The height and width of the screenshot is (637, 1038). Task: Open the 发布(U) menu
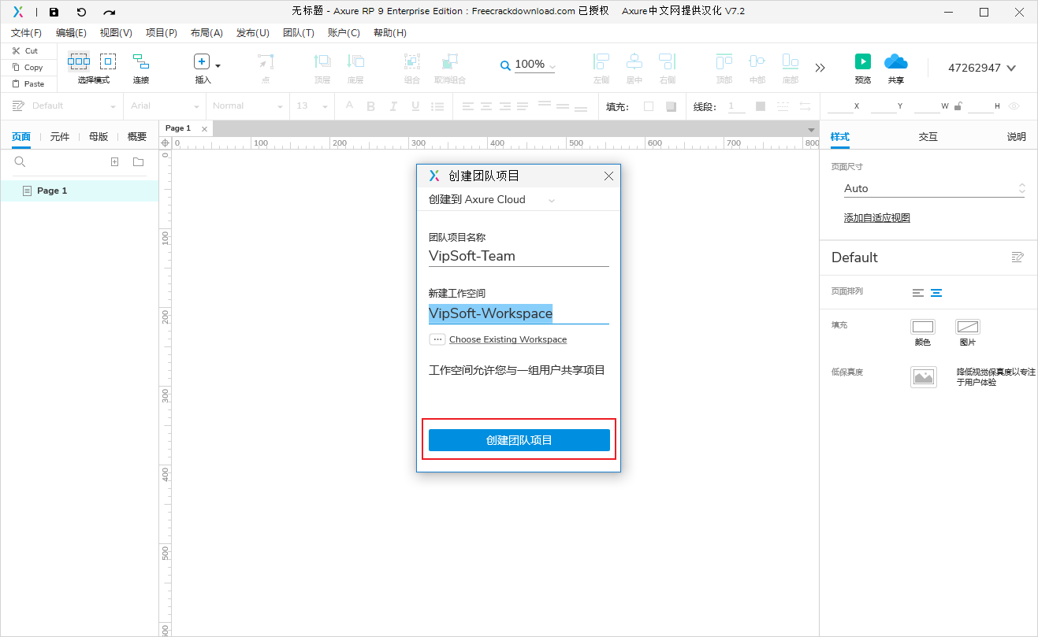pyautogui.click(x=253, y=33)
